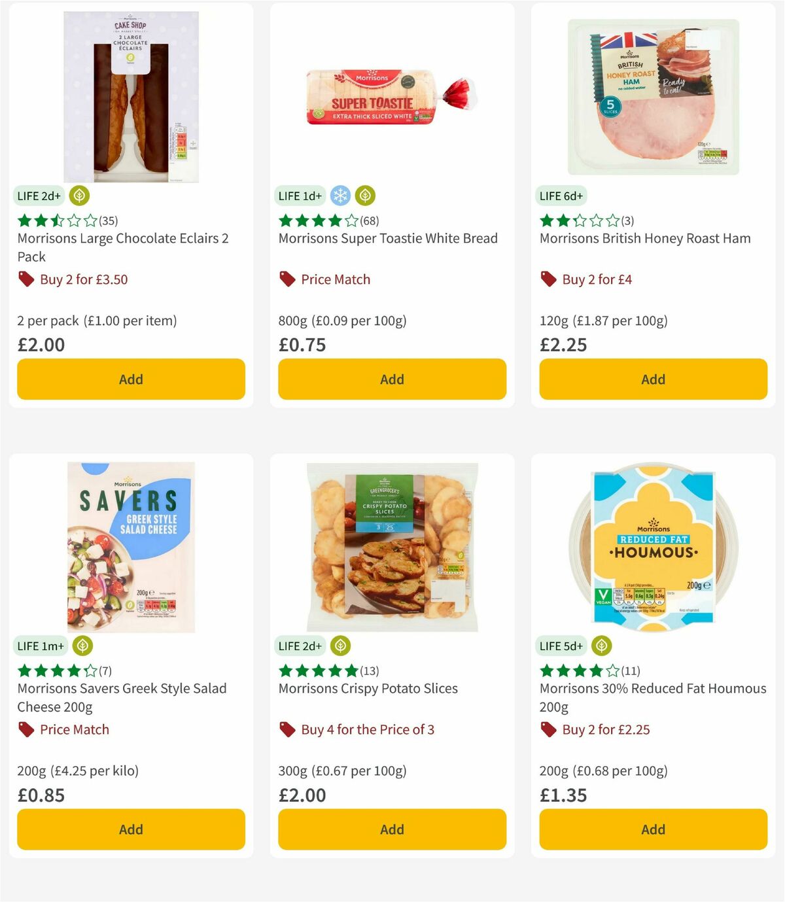
Task: Open Morrisons British Honey Roast Ham product page
Action: tap(644, 238)
